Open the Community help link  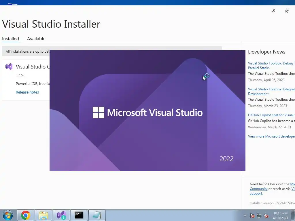pos(258,189)
